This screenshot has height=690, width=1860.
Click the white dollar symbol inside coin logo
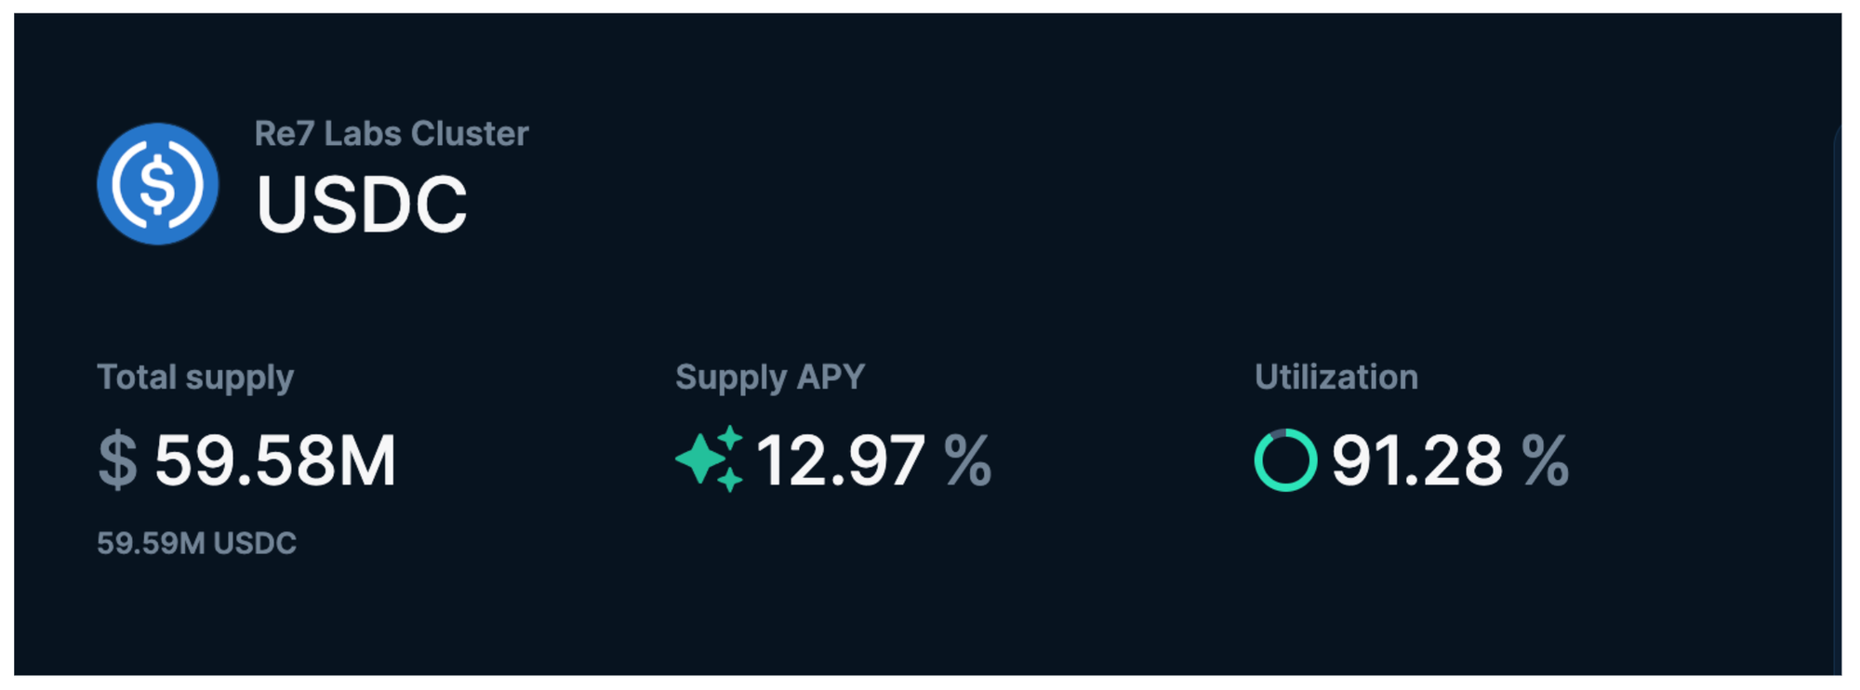(157, 184)
